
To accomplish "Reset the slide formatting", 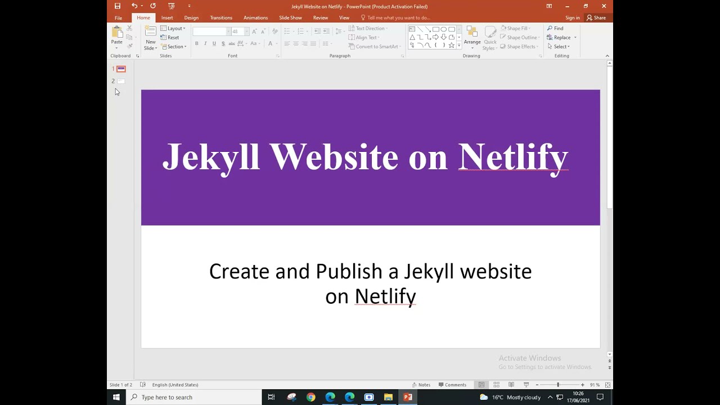I will pos(170,38).
